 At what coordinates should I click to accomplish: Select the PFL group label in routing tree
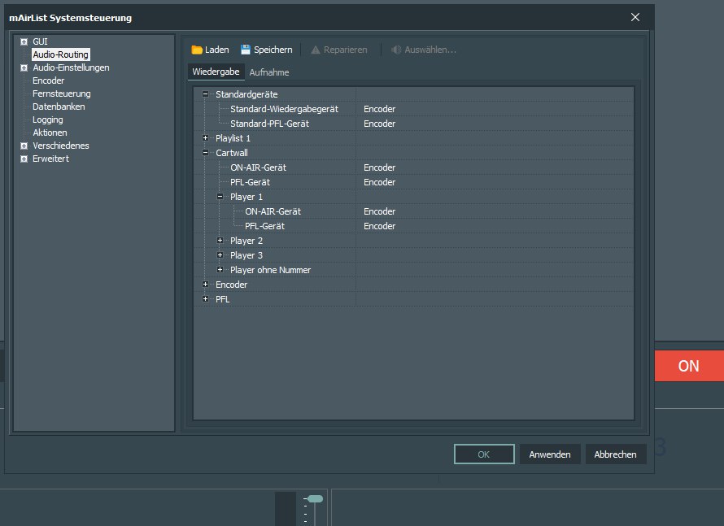coord(223,299)
